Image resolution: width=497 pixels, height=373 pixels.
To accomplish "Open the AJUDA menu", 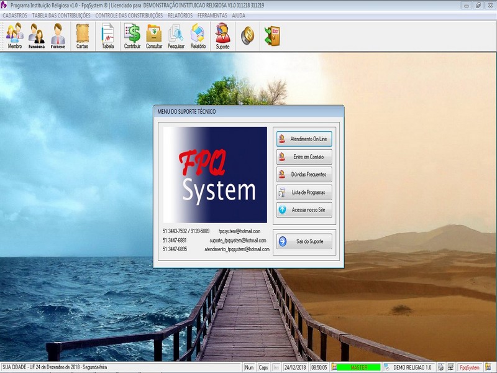I will point(239,15).
